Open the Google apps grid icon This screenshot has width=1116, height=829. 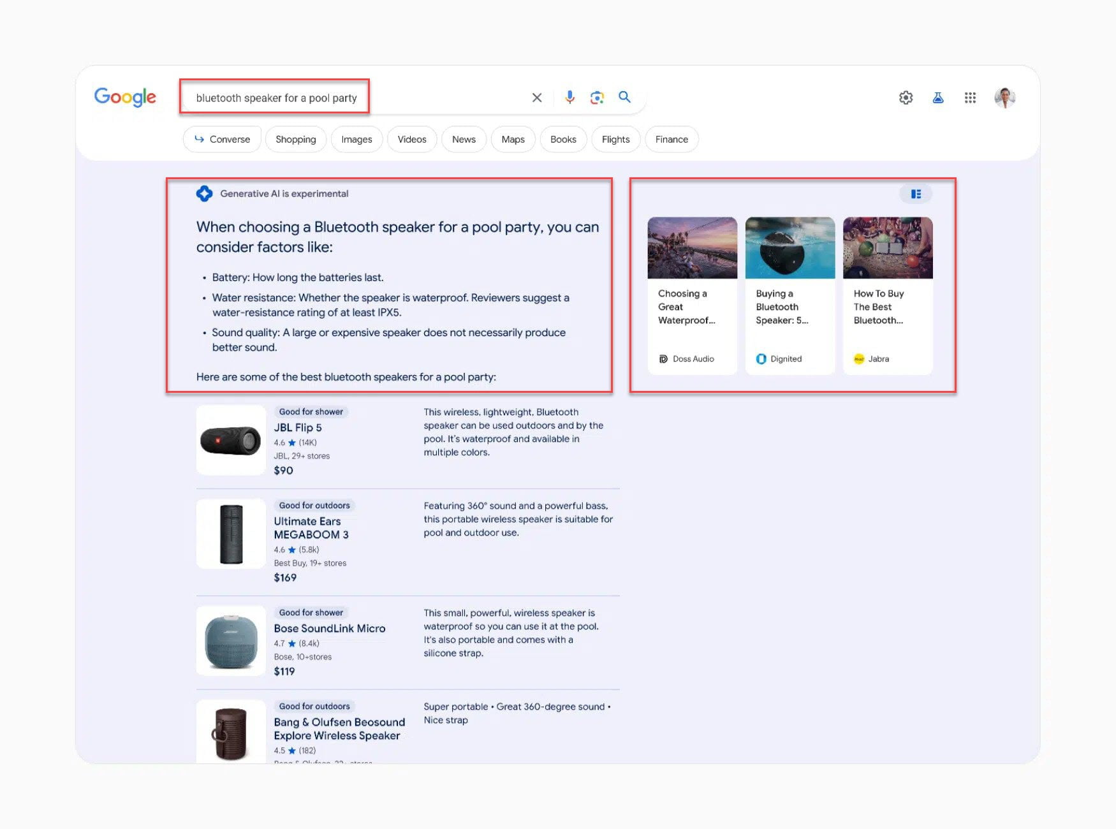970,97
